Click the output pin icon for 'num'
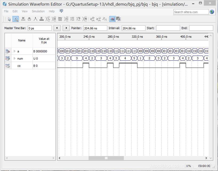The width and height of the screenshot is (218, 171). point(8,58)
